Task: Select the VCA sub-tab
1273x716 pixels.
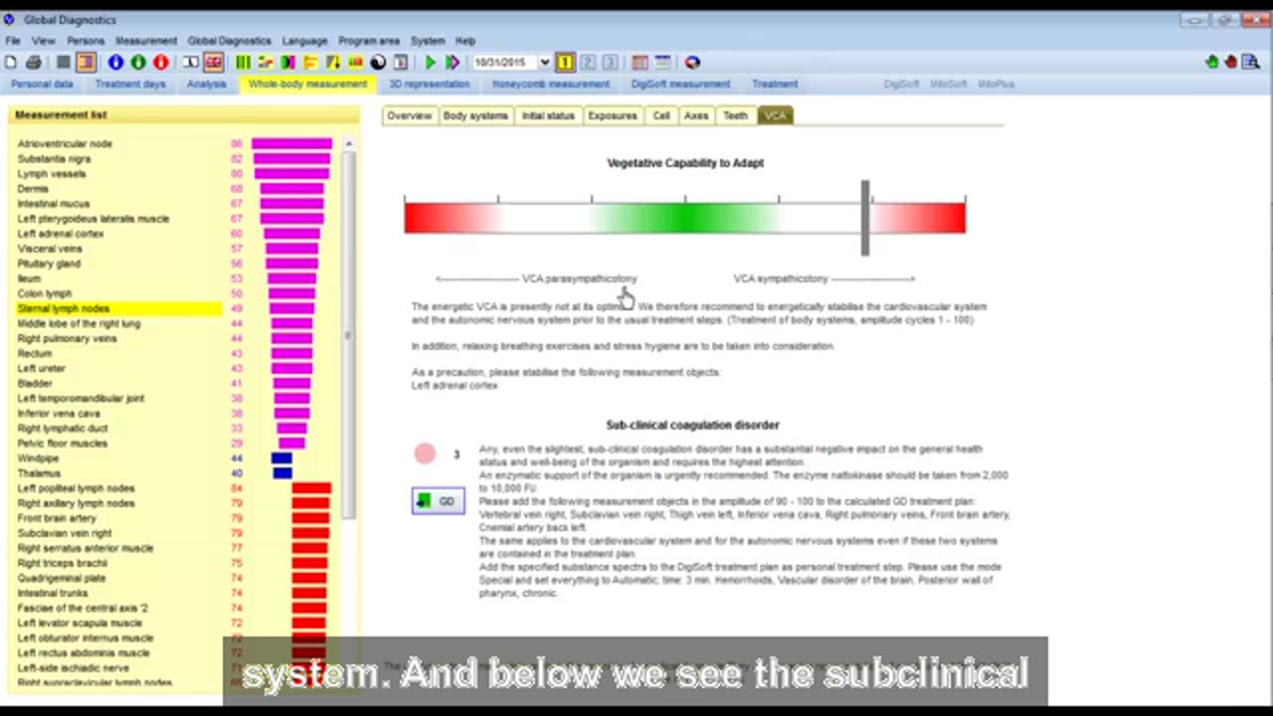Action: tap(775, 115)
